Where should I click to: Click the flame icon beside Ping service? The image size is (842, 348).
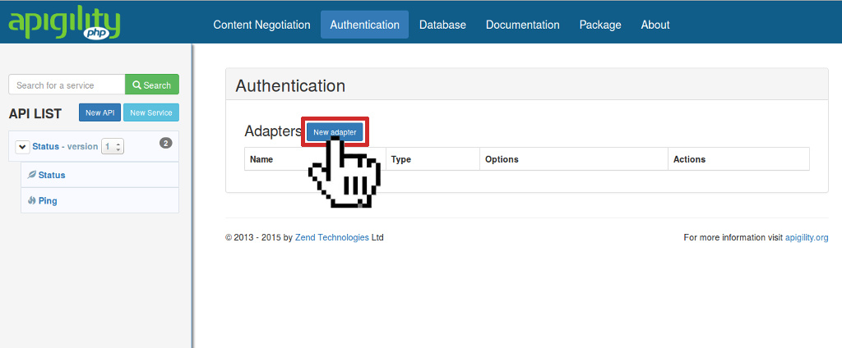(32, 200)
